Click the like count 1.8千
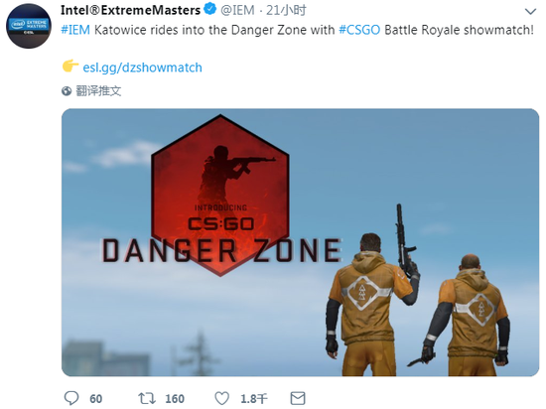The width and height of the screenshot is (546, 409). (x=254, y=399)
